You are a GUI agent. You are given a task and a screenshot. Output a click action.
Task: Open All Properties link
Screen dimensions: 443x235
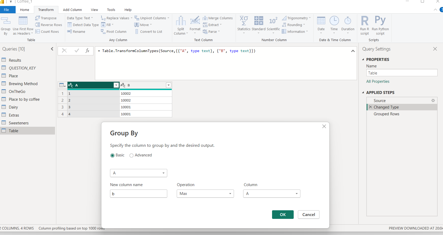click(x=378, y=81)
